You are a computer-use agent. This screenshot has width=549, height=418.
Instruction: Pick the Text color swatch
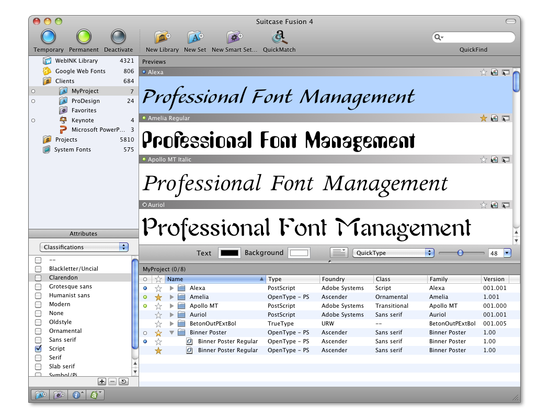click(230, 253)
